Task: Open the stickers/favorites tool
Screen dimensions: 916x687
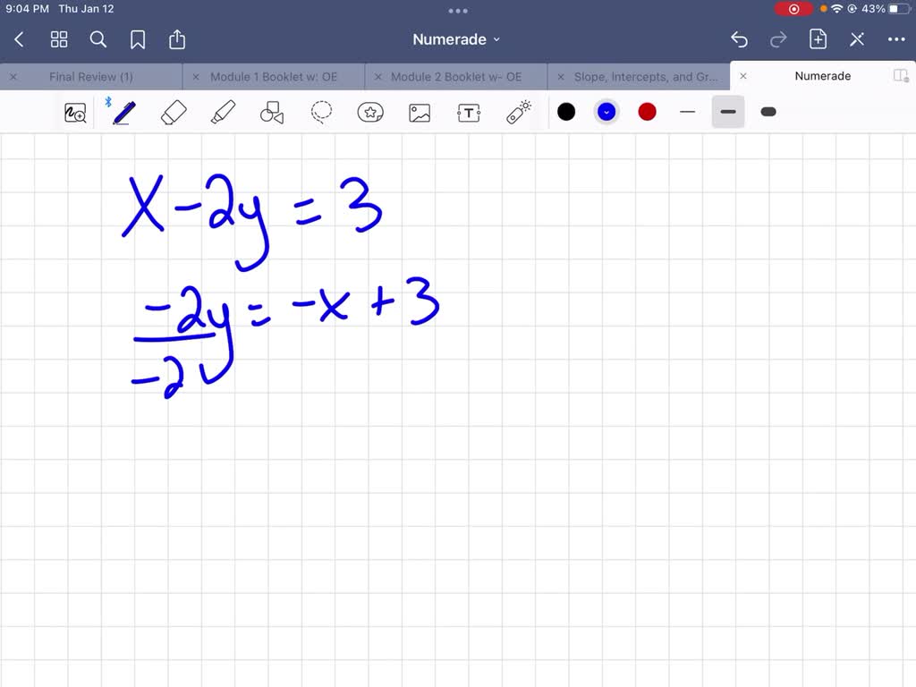Action: pos(370,112)
